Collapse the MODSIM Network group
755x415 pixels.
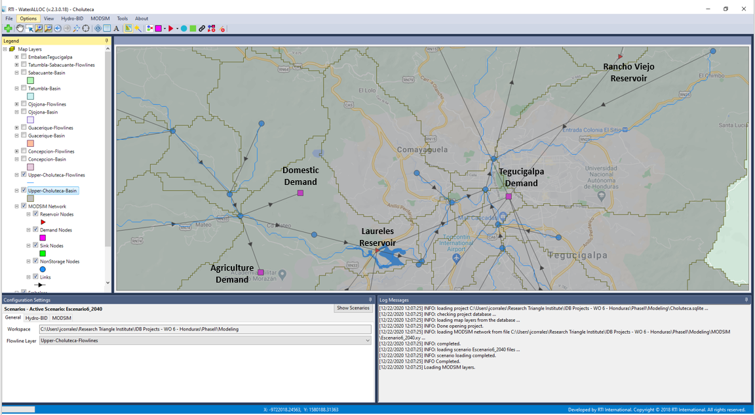17,206
